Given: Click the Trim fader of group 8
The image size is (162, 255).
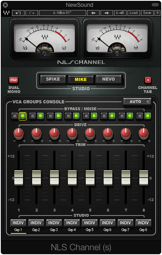Looking at the screenshot, I should coord(144,178).
